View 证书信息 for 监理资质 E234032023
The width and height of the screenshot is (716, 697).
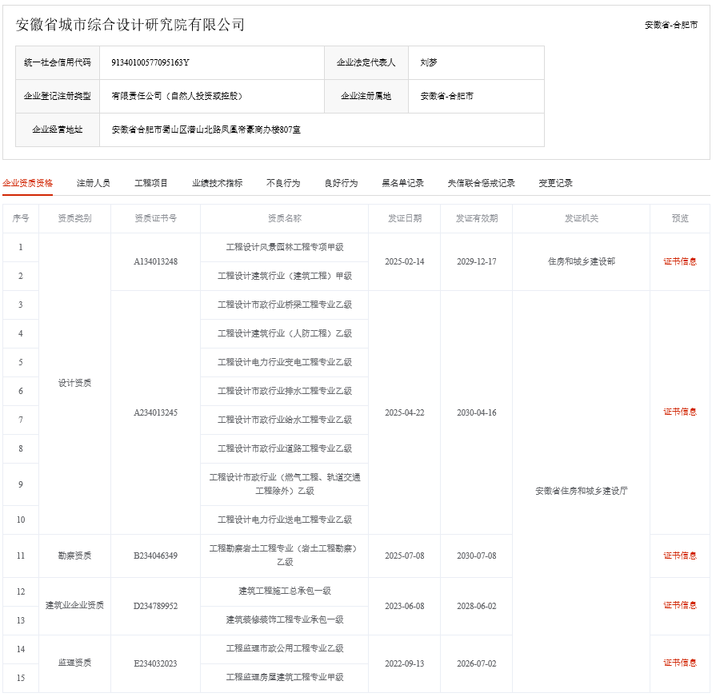679,663
